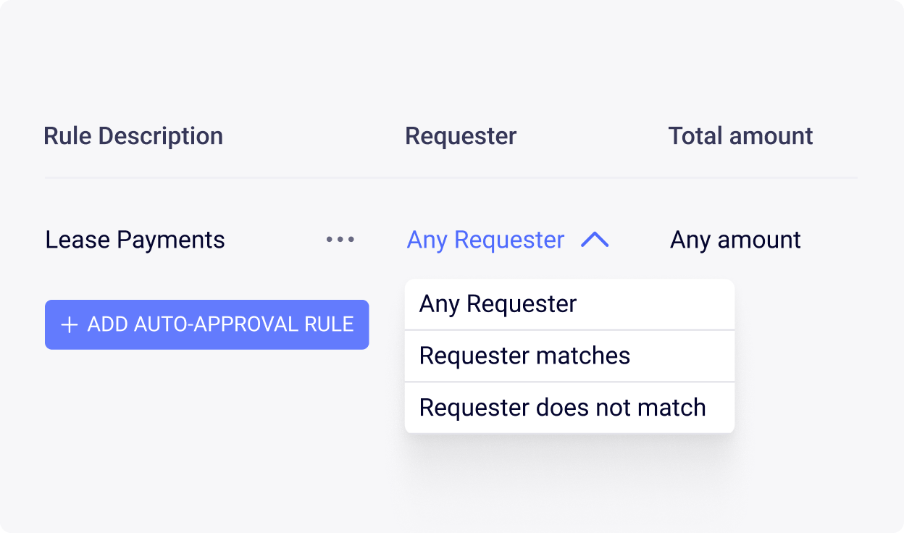The image size is (904, 533).
Task: Open the Any Requester dropdown link
Action: point(486,240)
